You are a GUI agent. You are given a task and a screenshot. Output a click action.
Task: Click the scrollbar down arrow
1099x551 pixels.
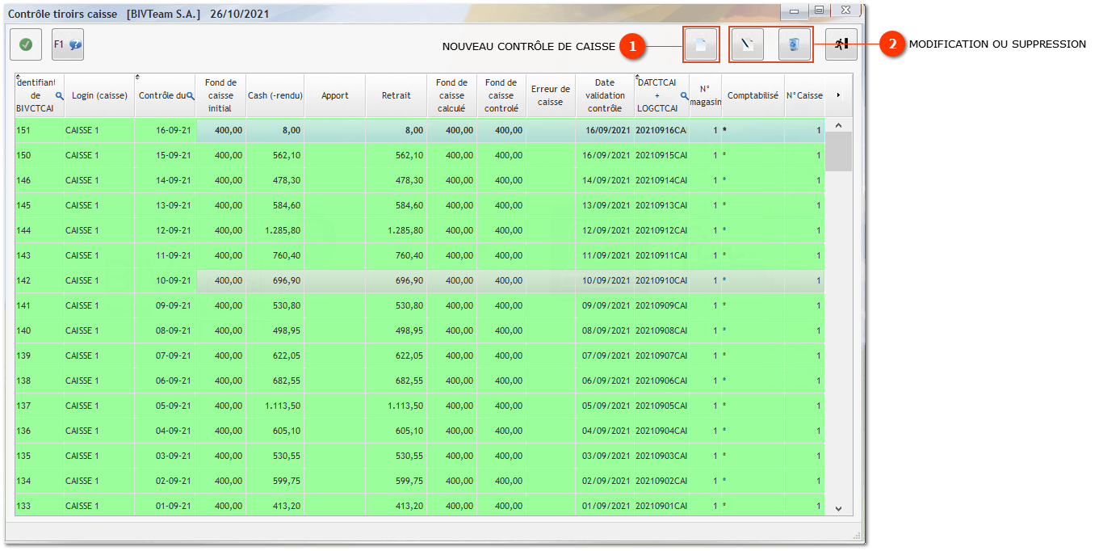(x=838, y=508)
